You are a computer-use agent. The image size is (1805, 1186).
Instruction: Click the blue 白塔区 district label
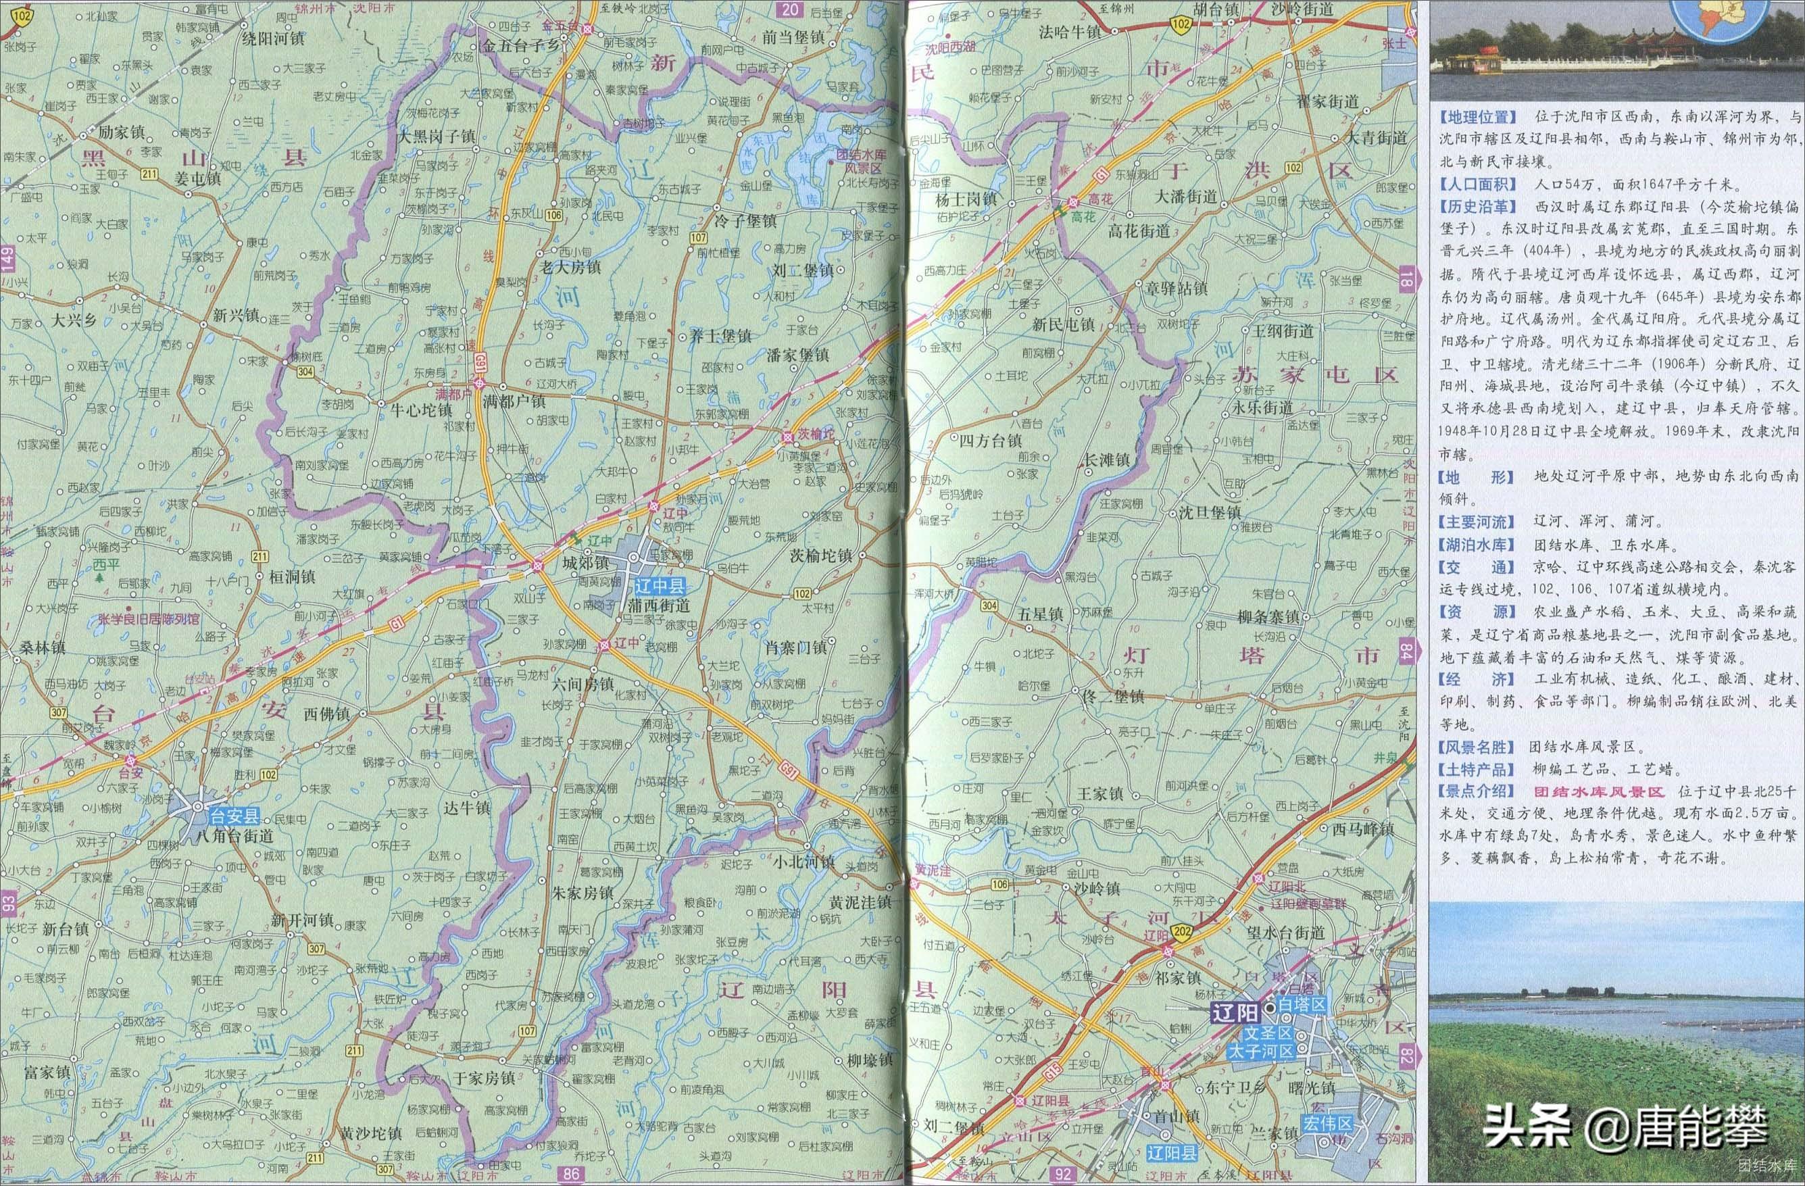1302,1006
